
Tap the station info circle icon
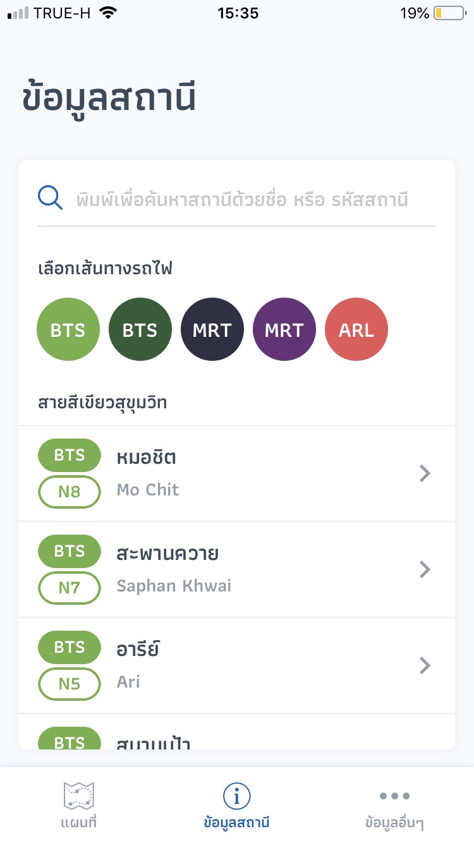(237, 796)
